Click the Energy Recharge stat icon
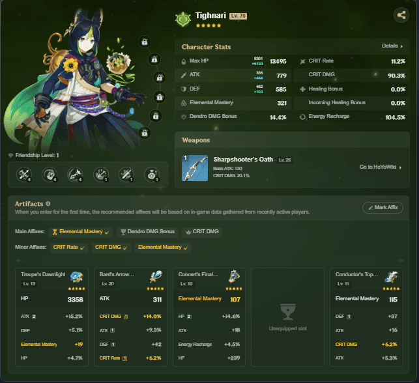The height and width of the screenshot is (383, 419). [x=302, y=117]
